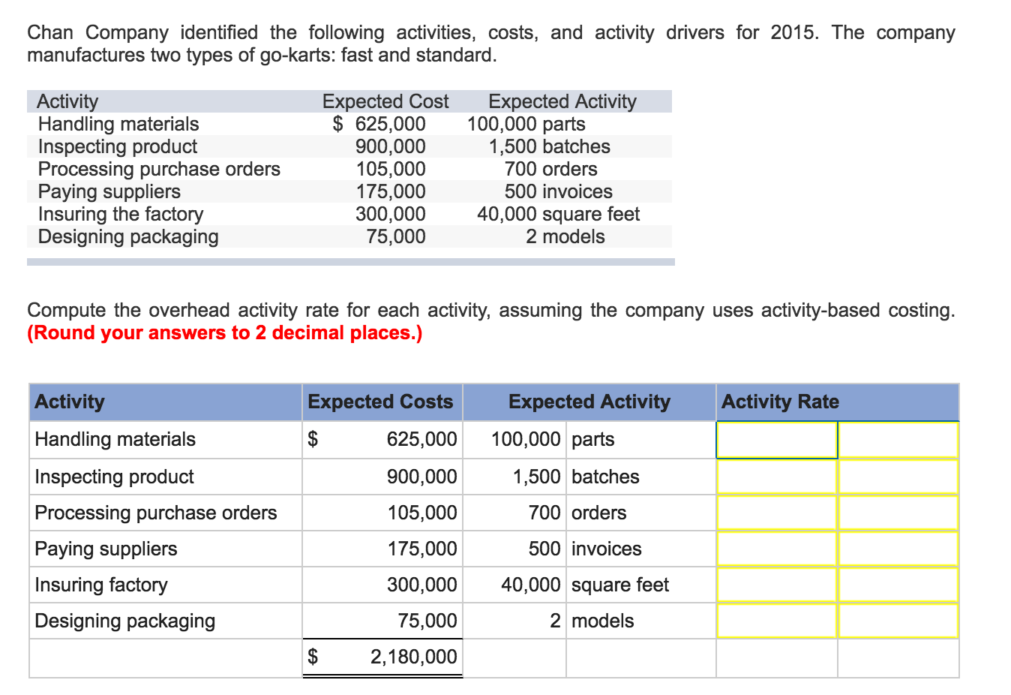Click the 500 invoices quantity cell

coord(514,549)
